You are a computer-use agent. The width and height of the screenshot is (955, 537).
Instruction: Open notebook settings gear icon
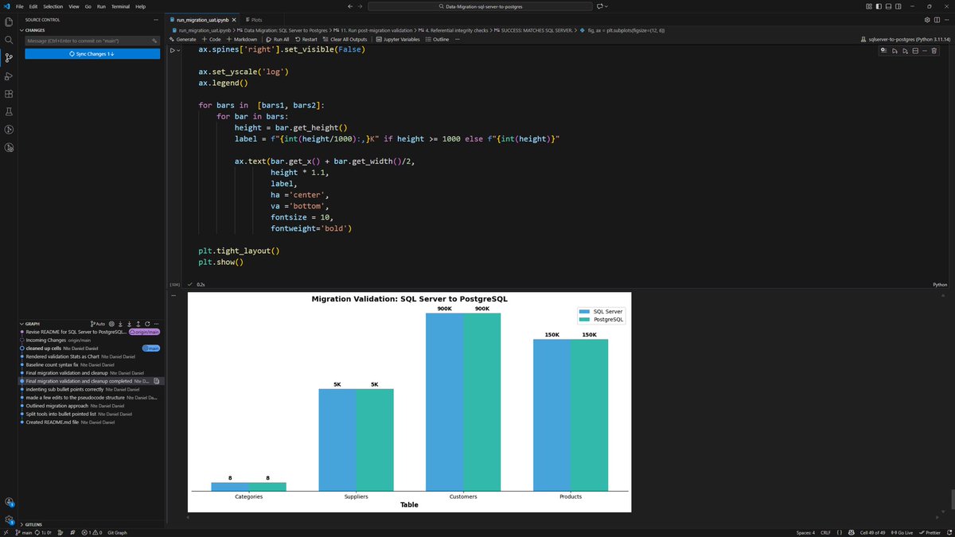927,19
